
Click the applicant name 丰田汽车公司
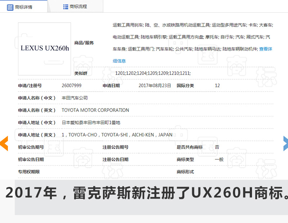[x=75, y=98]
